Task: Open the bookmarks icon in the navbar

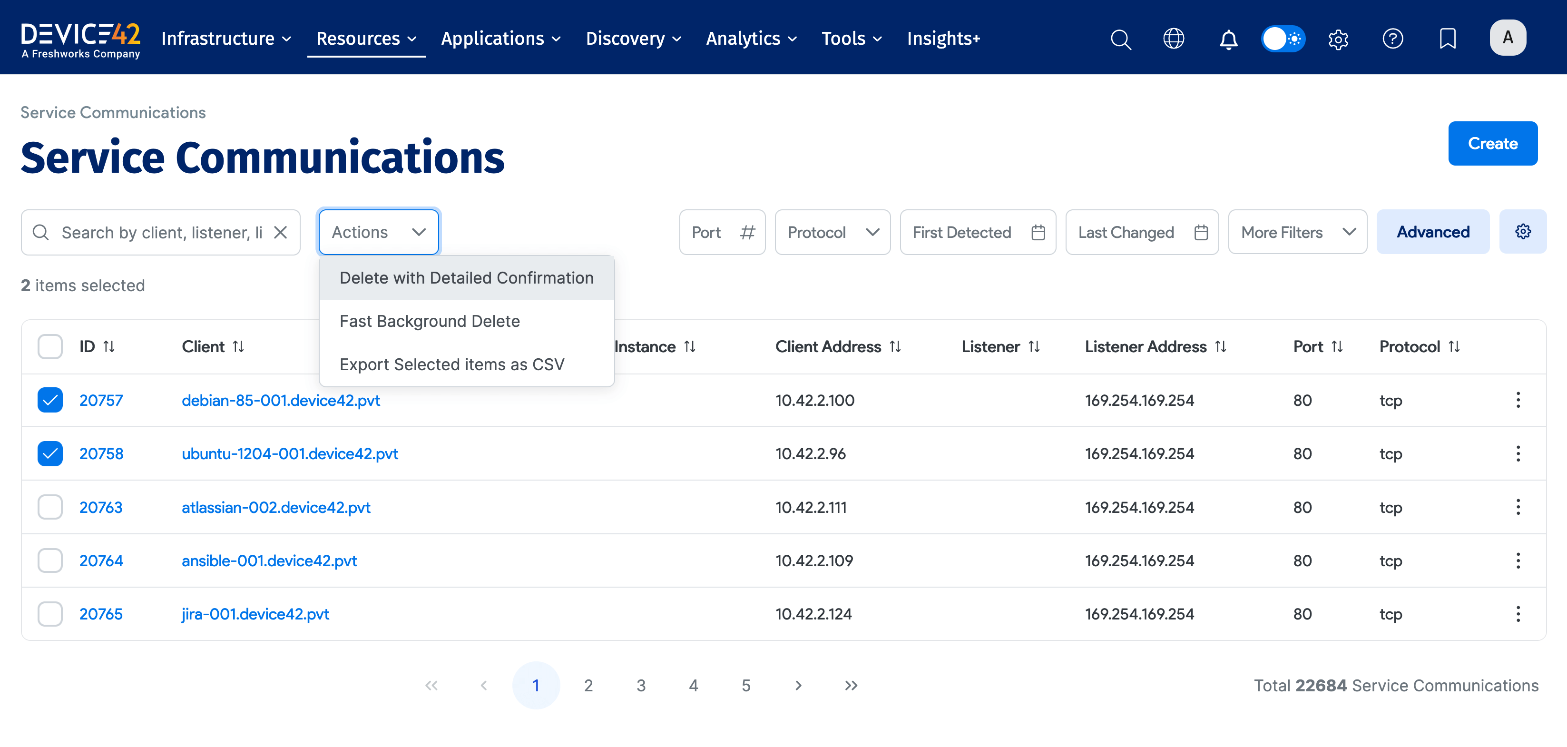Action: [1447, 39]
